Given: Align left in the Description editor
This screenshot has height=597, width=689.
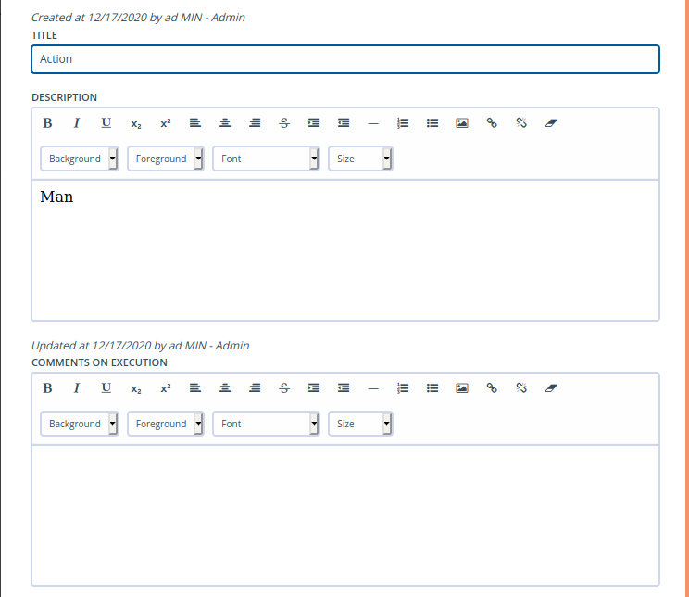Looking at the screenshot, I should 195,123.
